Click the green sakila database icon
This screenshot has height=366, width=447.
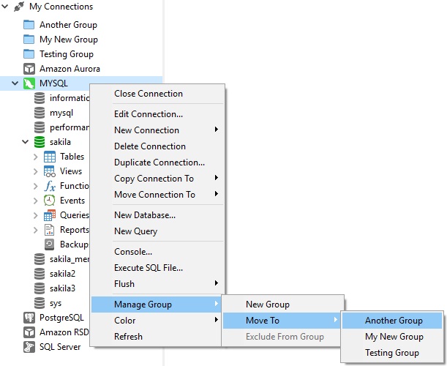pos(40,142)
